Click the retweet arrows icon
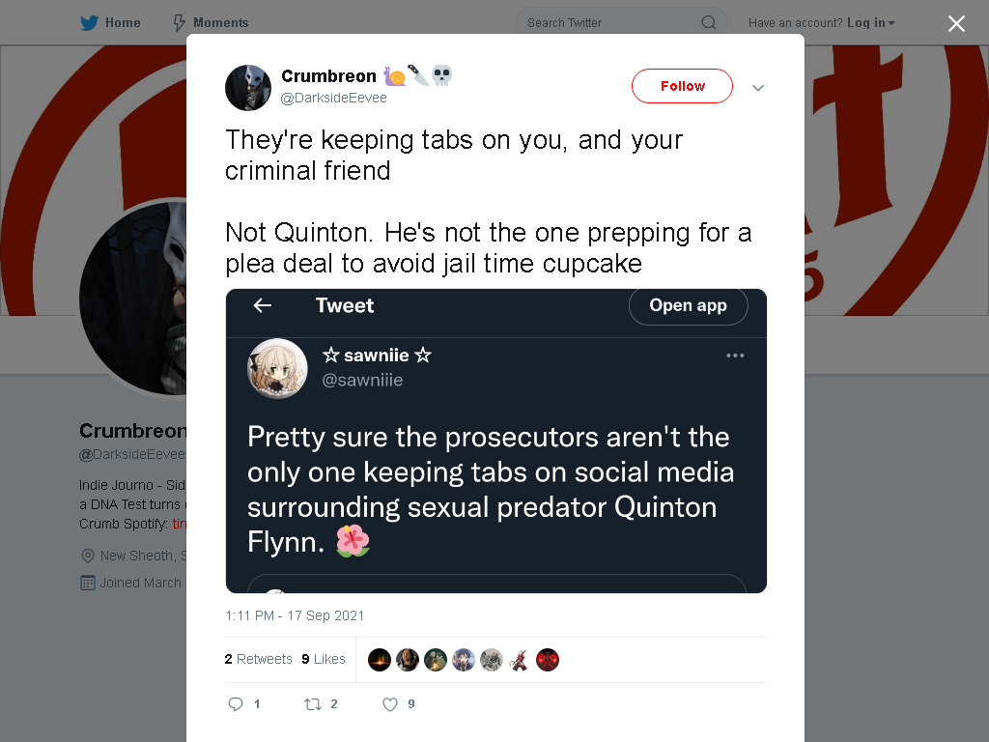Viewport: 989px width, 742px height. pyautogui.click(x=313, y=704)
